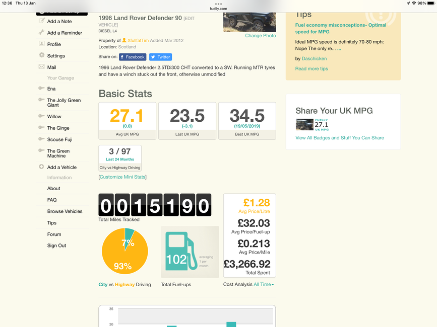Screen dimensions: 437x327
Task: Click the plus icon beside Add a Vehicle
Action: [41, 167]
